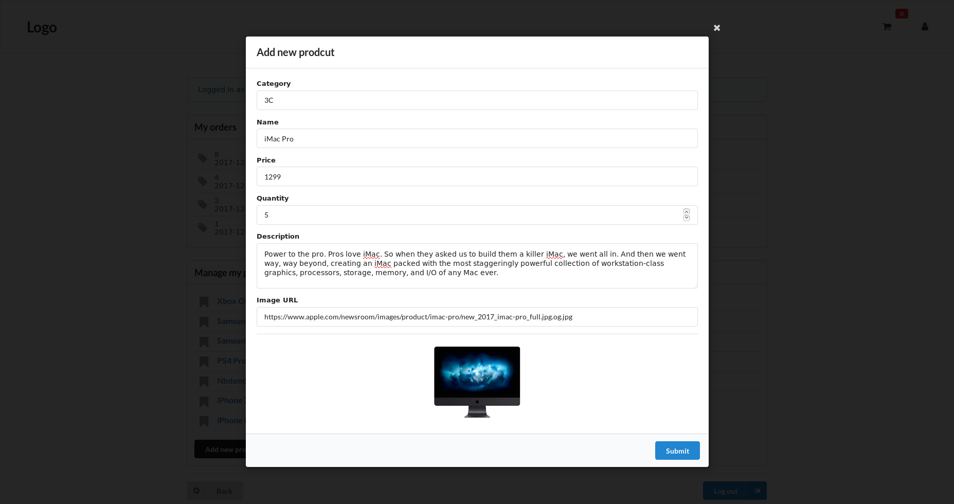Click the back arrow circle icon

click(x=196, y=491)
